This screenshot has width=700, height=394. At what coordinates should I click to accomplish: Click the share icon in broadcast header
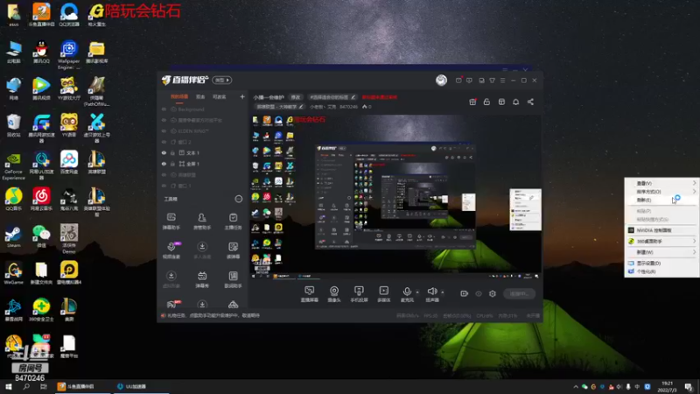pyautogui.click(x=530, y=102)
